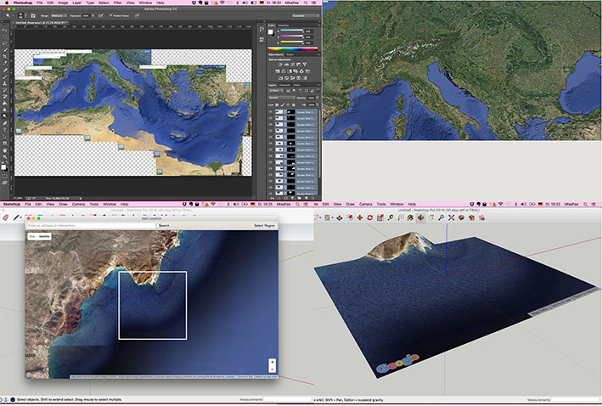Screen dimensions: 602x406
Task: Toggle lock transparent pixels in Layers panel
Action: coord(277,104)
